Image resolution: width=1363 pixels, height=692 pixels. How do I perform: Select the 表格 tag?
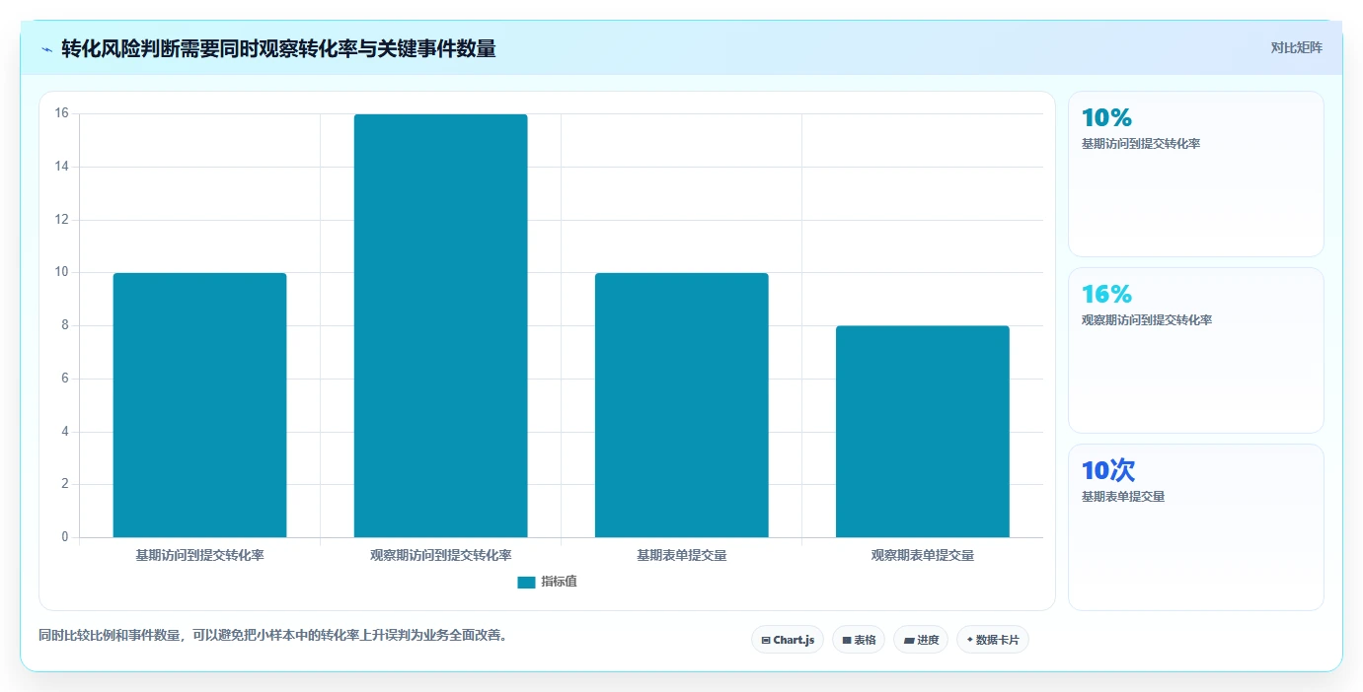coord(859,640)
